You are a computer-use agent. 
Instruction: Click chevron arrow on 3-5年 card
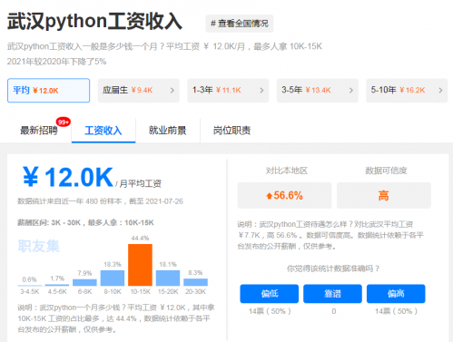(x=351, y=91)
